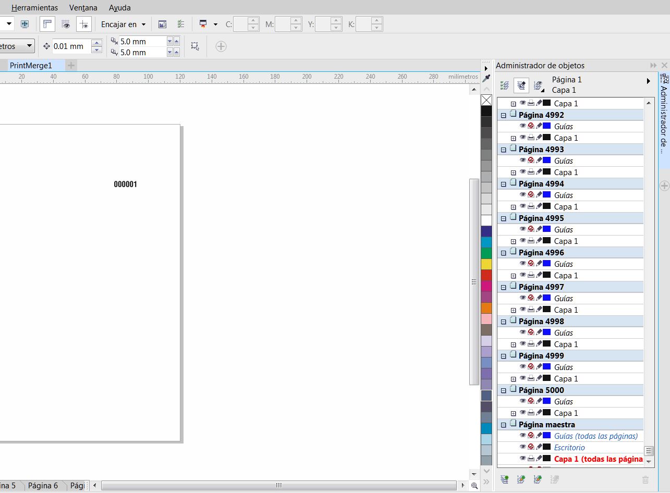The height and width of the screenshot is (493, 670).
Task: Open the Ventana menu
Action: (83, 8)
